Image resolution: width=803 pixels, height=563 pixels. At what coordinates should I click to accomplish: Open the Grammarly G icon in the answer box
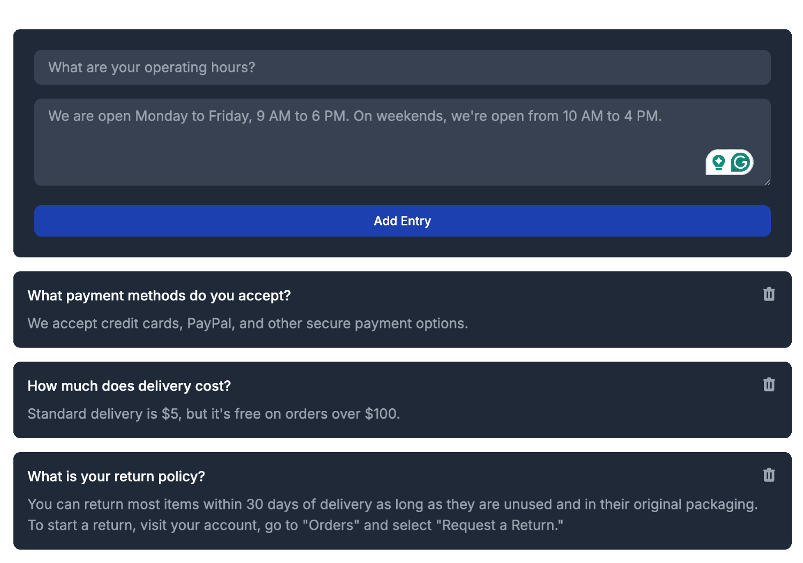[741, 162]
